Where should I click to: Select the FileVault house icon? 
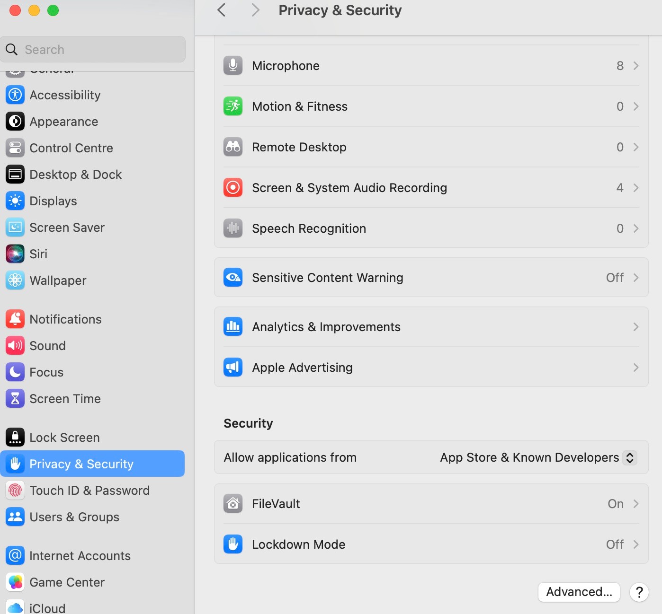click(x=233, y=504)
